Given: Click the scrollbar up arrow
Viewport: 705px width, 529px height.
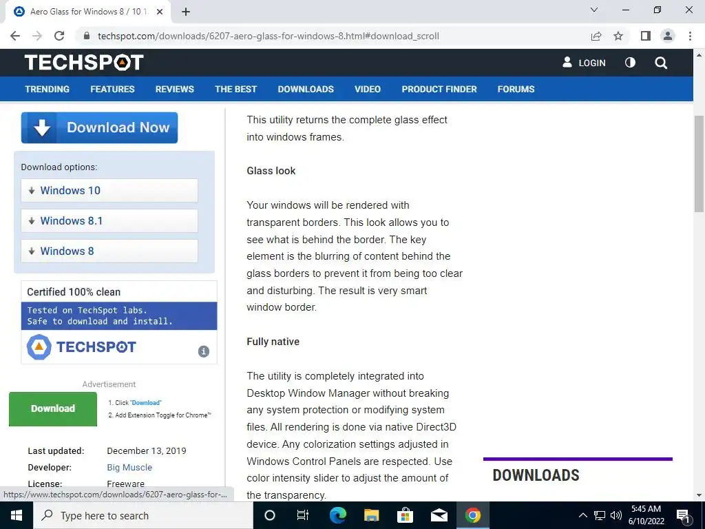Looking at the screenshot, I should [x=699, y=55].
